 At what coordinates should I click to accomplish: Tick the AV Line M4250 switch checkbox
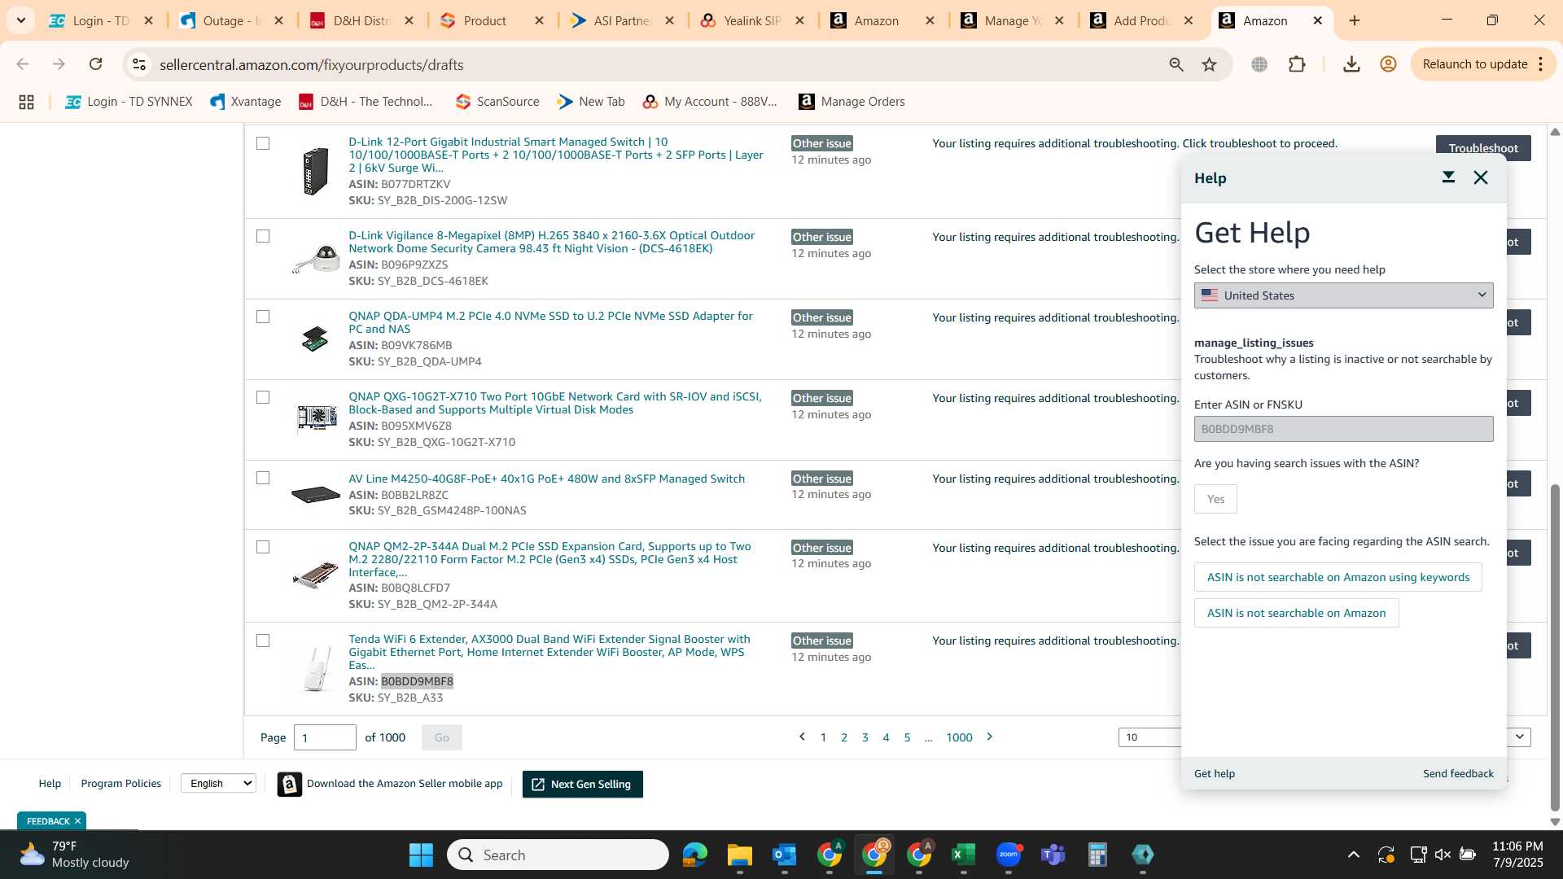tap(263, 478)
